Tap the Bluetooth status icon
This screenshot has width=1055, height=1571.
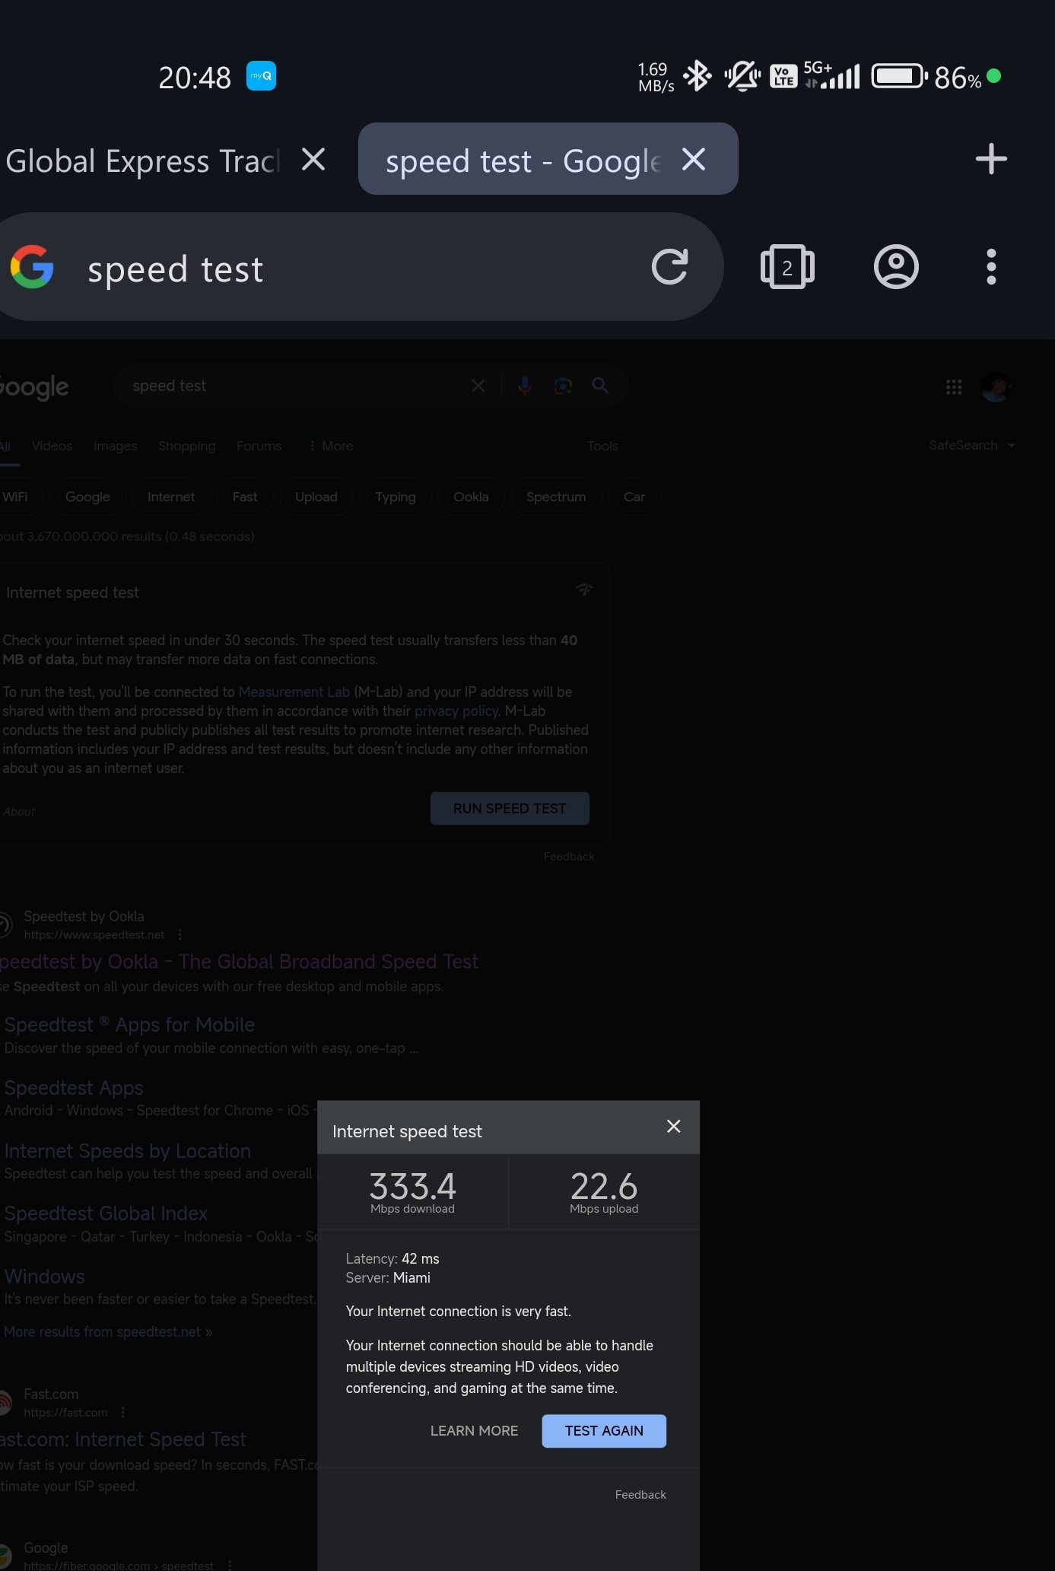pos(698,76)
